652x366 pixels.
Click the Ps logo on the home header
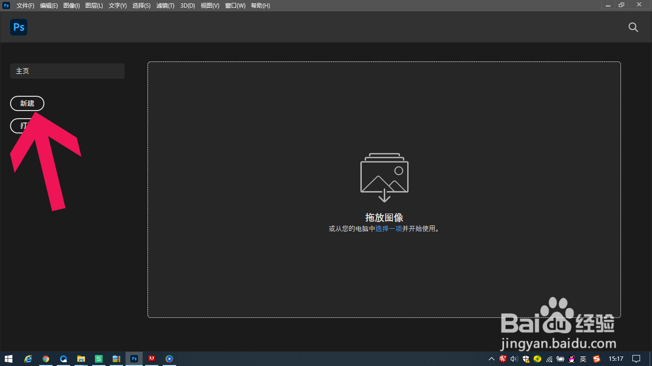point(19,27)
